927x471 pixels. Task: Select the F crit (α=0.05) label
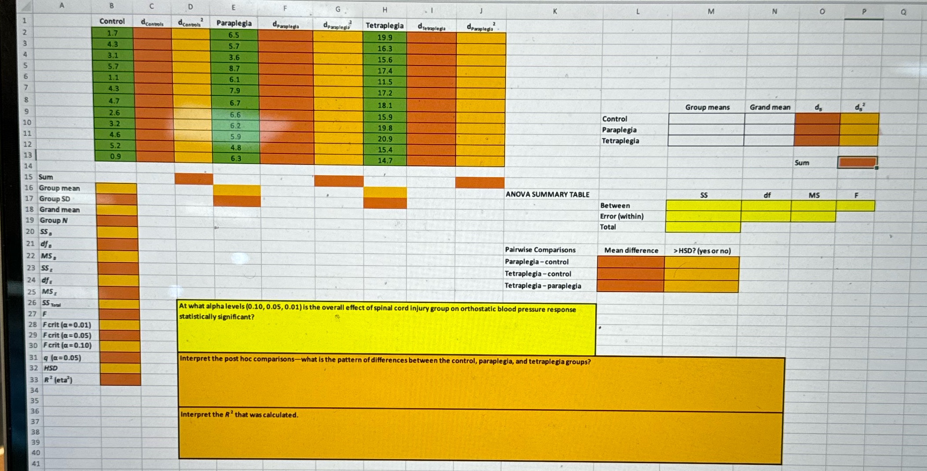point(67,335)
